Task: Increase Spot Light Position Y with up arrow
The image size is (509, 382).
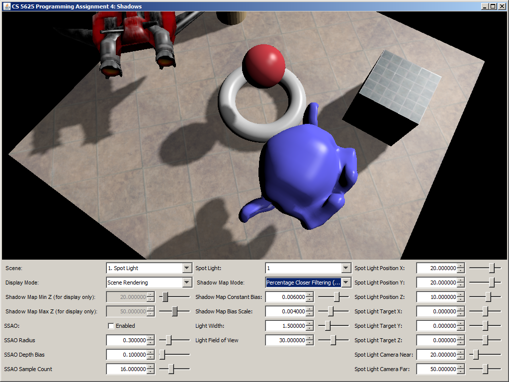Action: coord(461,281)
